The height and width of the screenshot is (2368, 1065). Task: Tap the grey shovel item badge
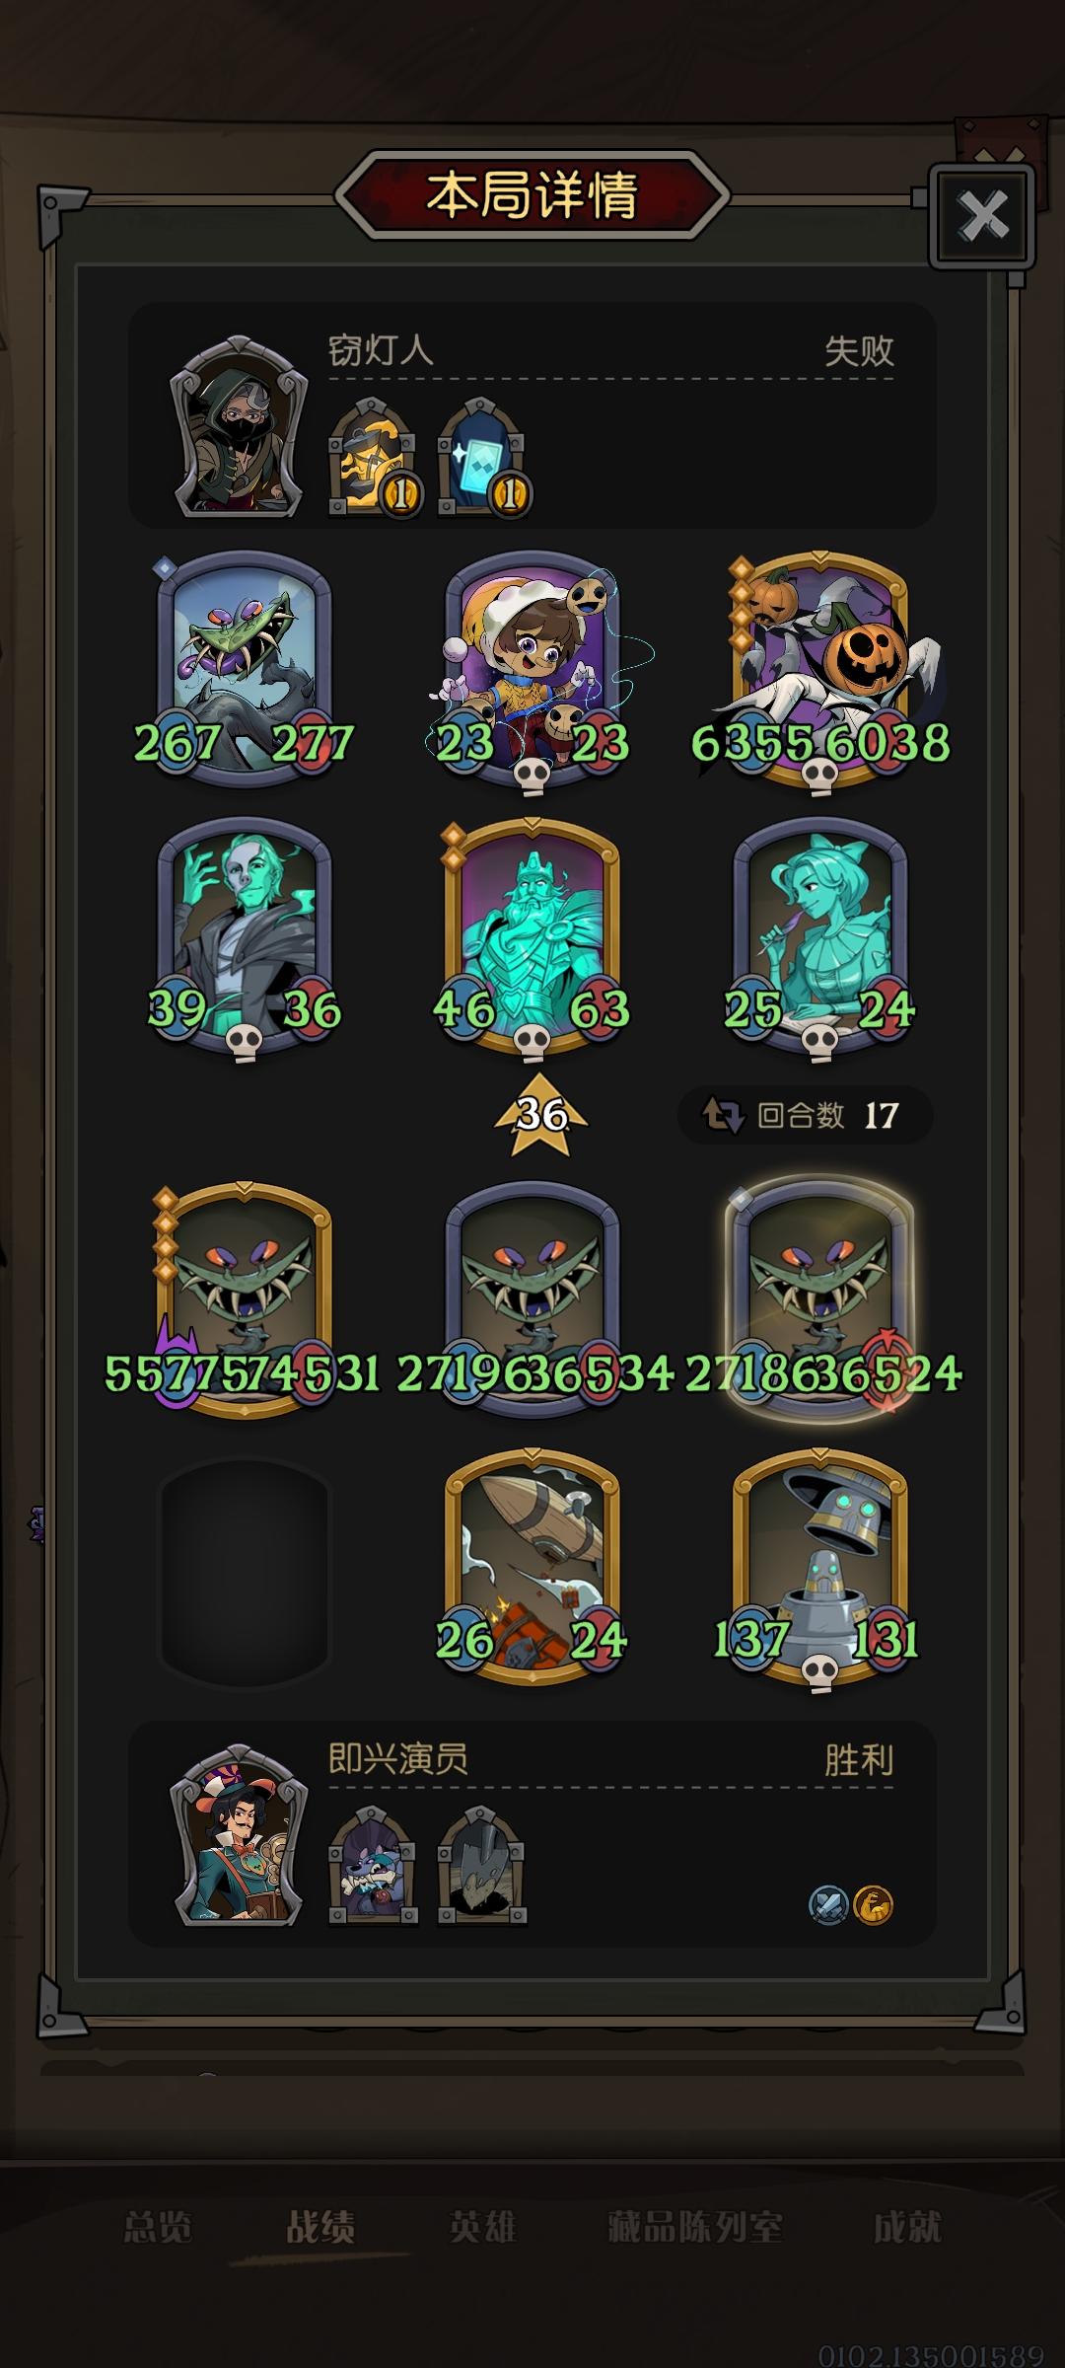[481, 1865]
